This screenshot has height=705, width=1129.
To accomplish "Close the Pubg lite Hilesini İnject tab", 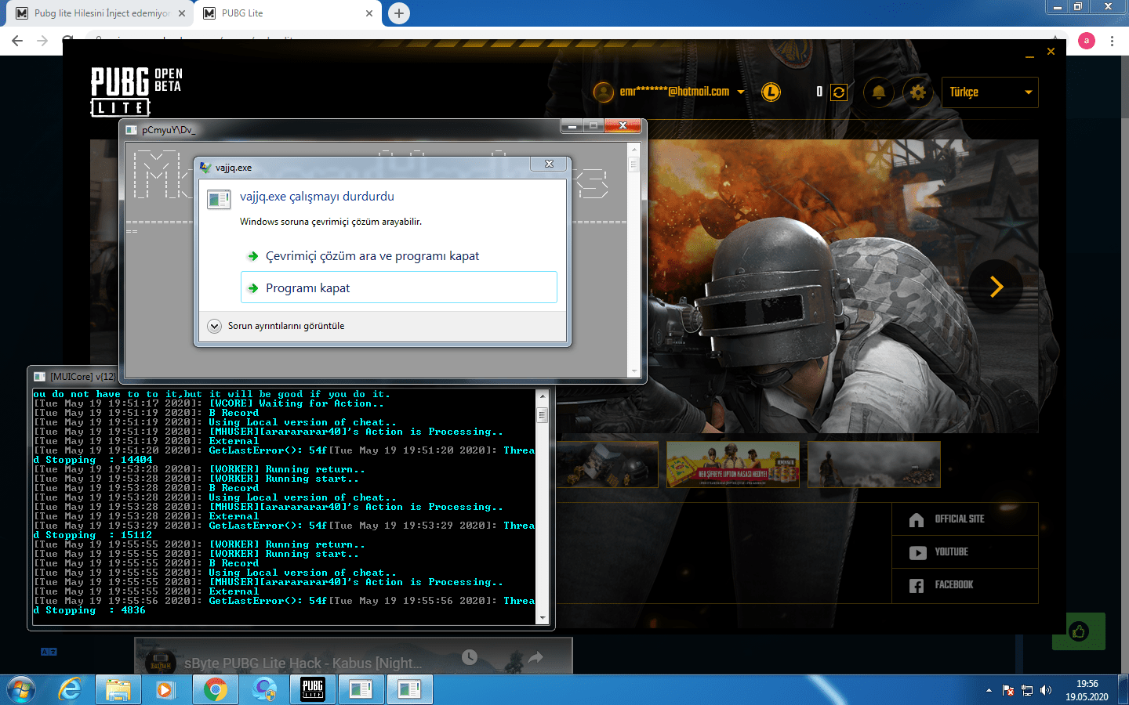I will tap(182, 13).
